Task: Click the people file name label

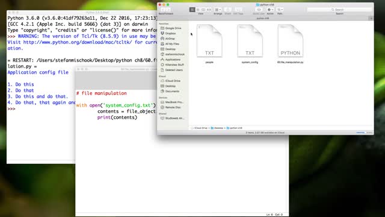Action: (209, 62)
